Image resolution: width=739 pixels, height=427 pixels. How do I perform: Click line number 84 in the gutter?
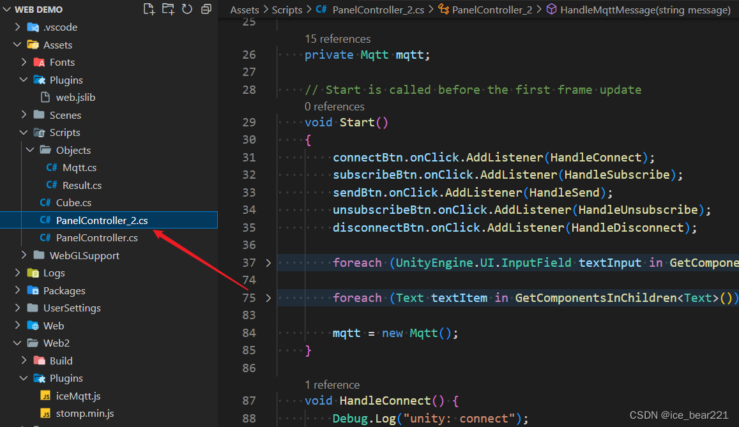pos(249,333)
